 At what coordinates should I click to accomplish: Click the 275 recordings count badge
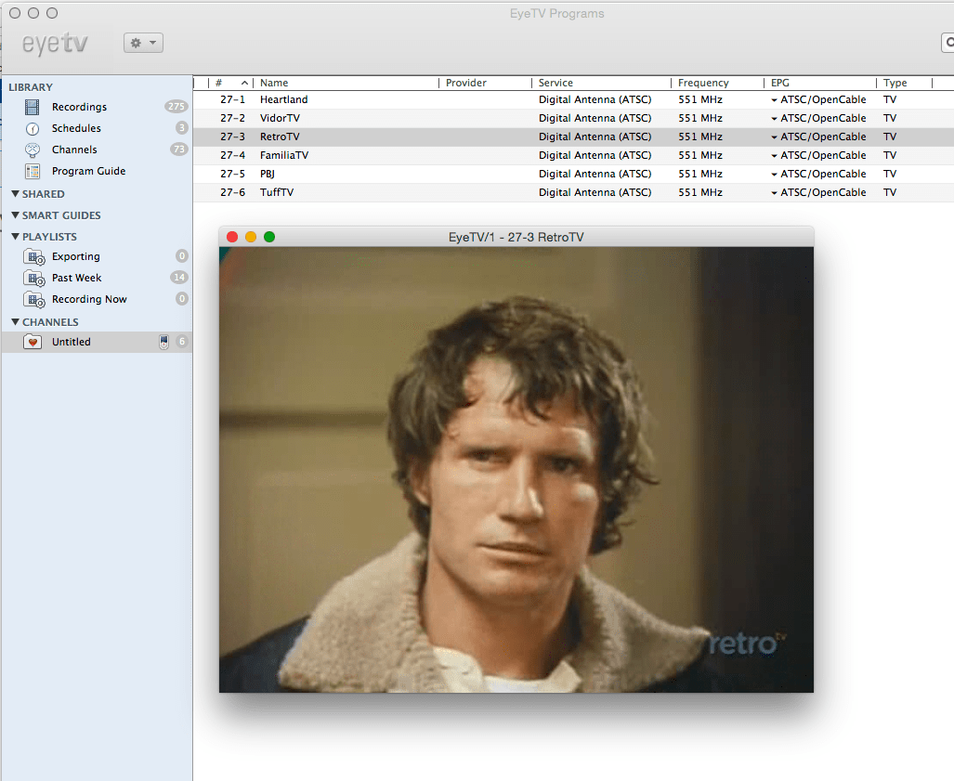[x=176, y=107]
